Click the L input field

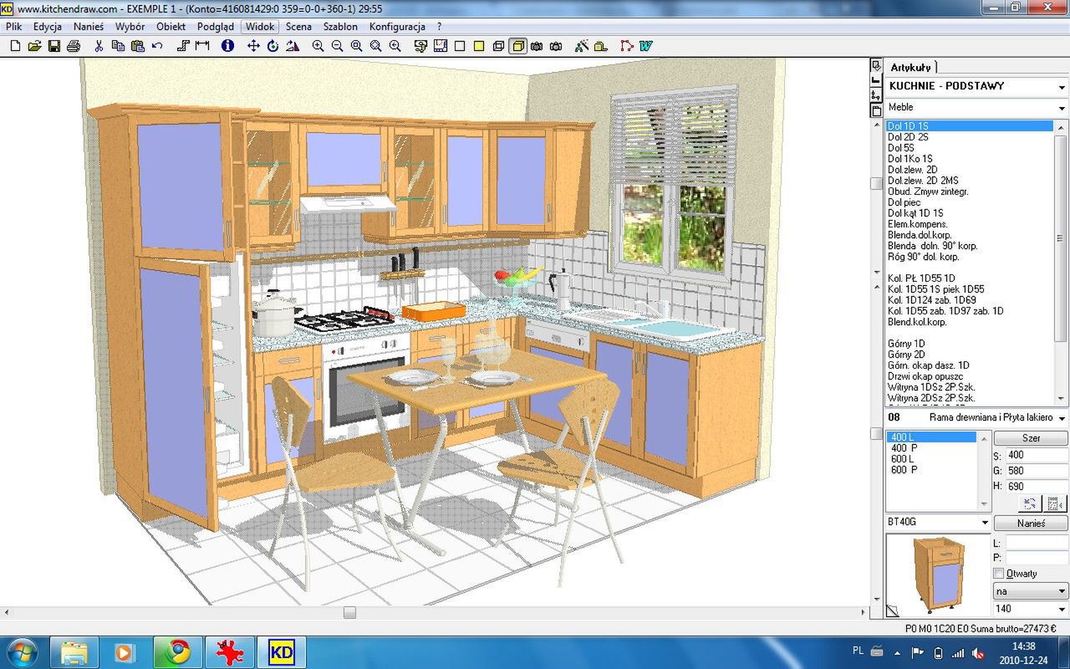point(1037,544)
